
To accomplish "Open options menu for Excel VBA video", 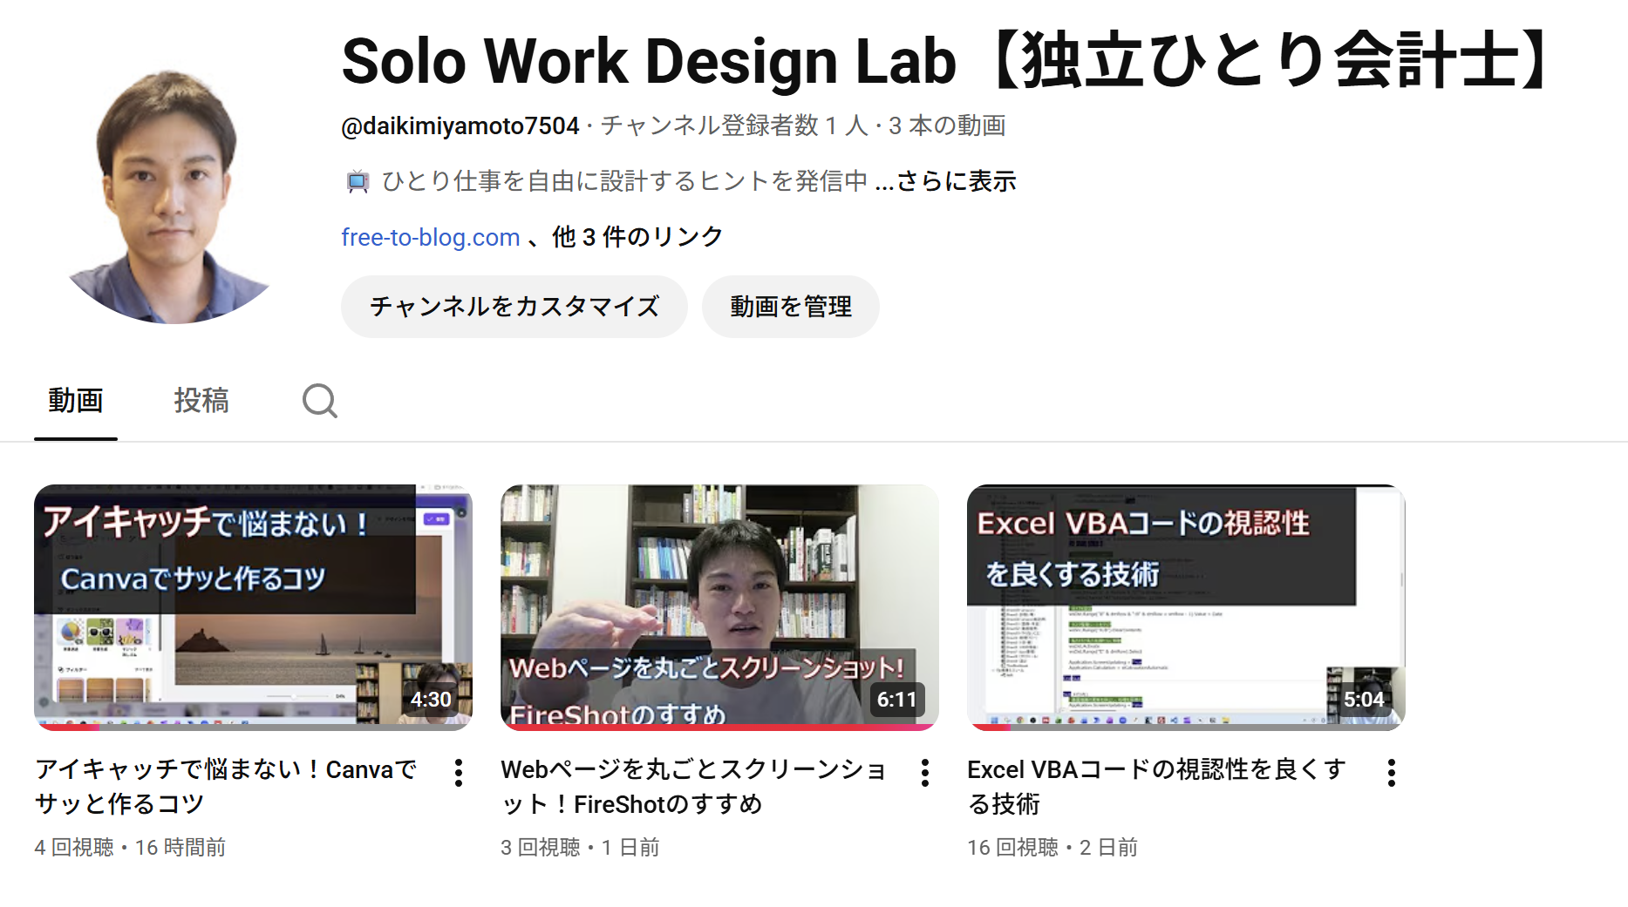I will [1392, 773].
